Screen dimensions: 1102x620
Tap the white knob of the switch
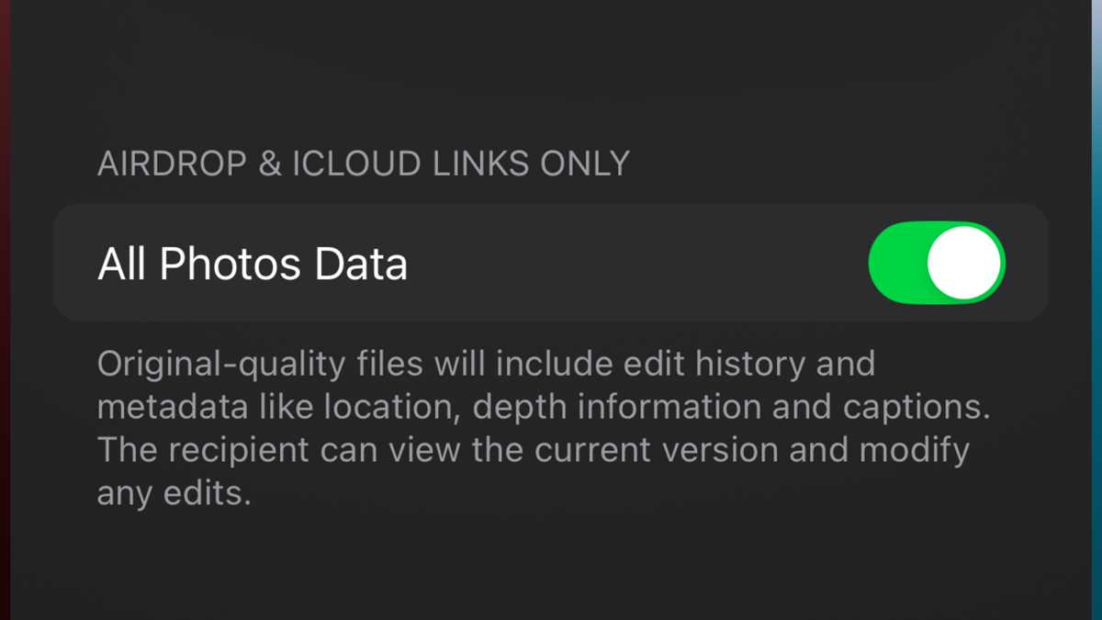(x=963, y=263)
